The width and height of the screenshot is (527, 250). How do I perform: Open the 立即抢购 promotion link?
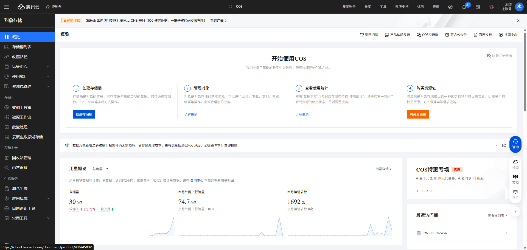[231, 145]
